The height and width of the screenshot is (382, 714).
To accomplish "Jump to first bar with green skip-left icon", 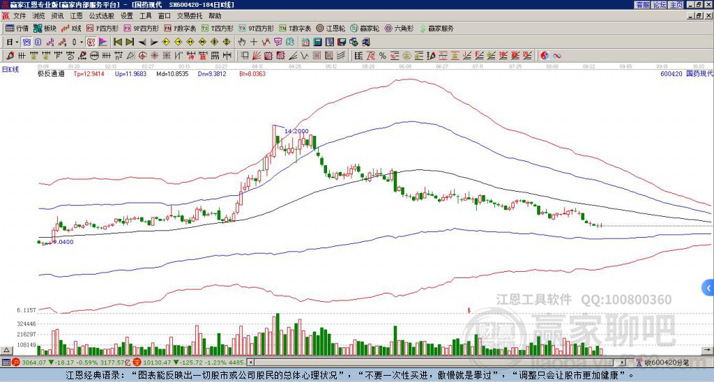I will pyautogui.click(x=117, y=42).
